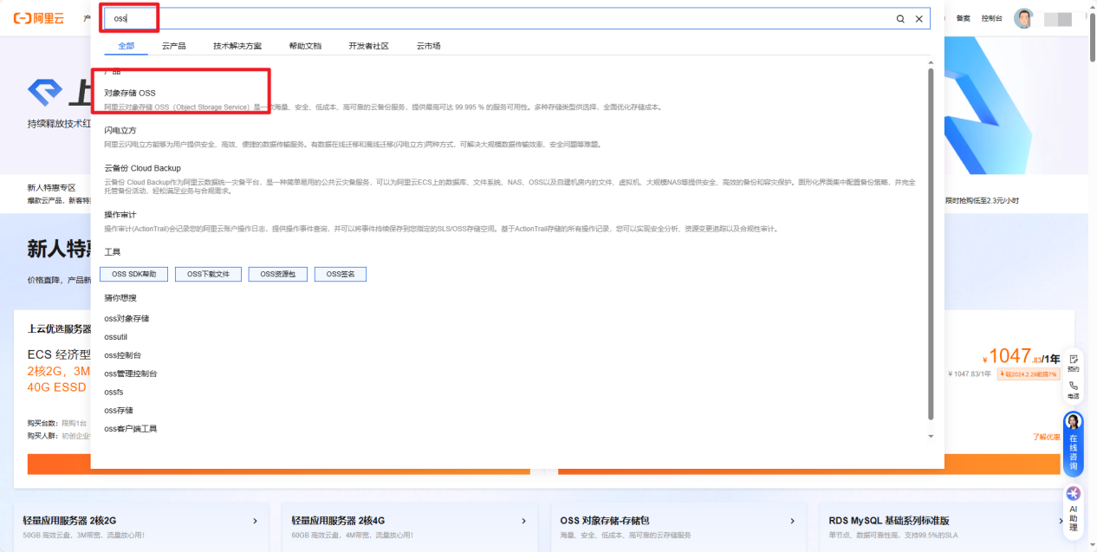Screen dimensions: 1097x552
Task: Click the 轻量应用服务器 2核2G title
Action: coord(69,521)
